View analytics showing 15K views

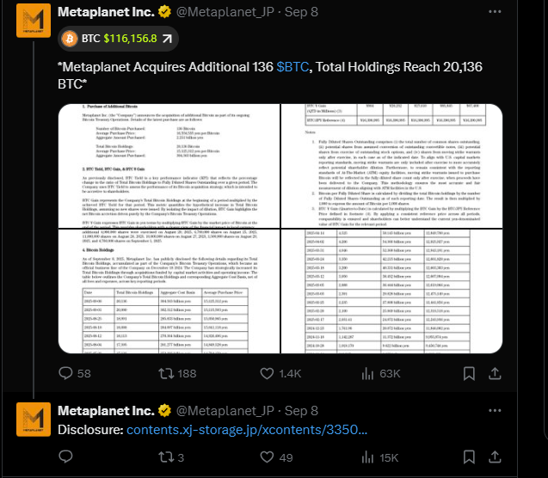[x=368, y=457]
